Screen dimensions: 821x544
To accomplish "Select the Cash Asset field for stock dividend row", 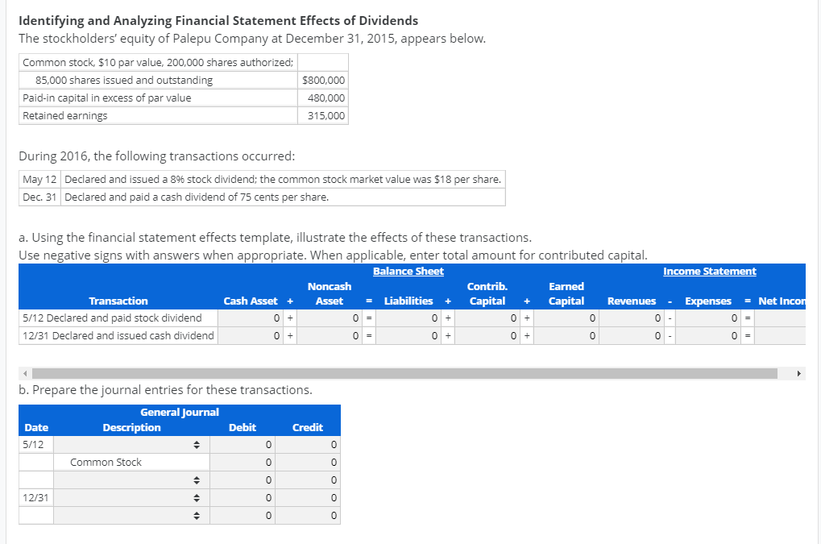I will tap(250, 318).
